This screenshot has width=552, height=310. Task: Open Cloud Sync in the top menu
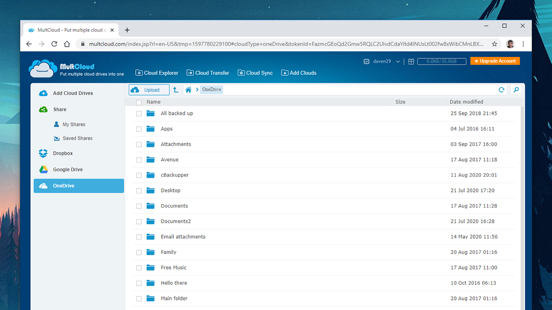pos(255,73)
